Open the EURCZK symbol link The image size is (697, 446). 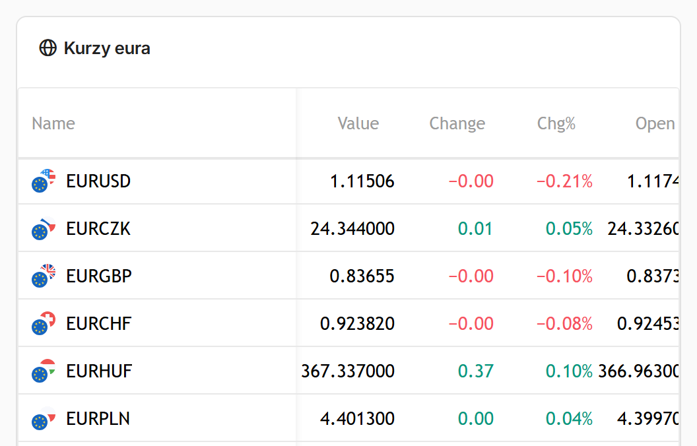98,229
